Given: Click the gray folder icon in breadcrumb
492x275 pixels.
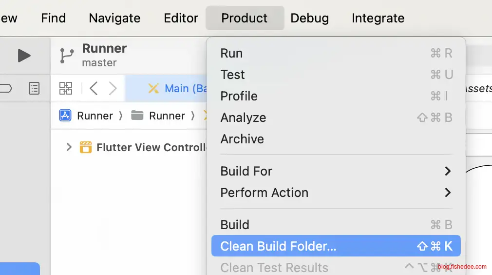Looking at the screenshot, I should [137, 116].
